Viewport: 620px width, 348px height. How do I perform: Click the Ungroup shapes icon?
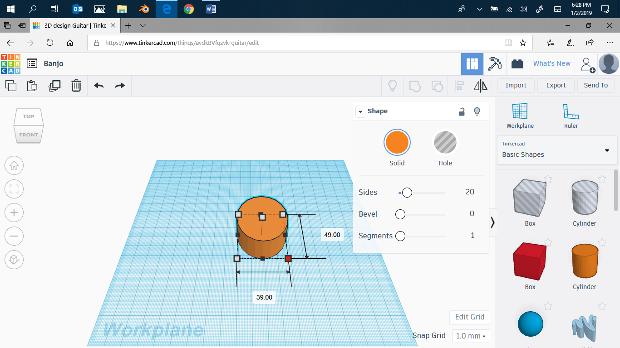pyautogui.click(x=437, y=85)
